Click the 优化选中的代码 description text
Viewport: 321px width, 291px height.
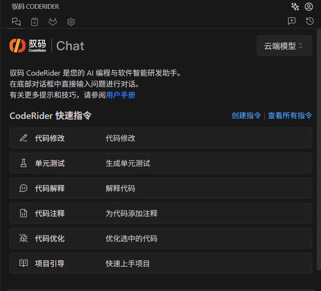[132, 239]
